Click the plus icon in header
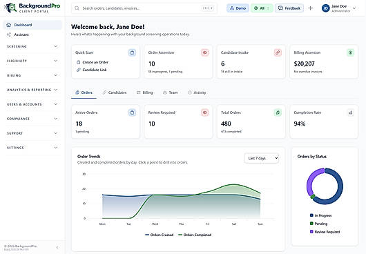The image size is (366, 254). pos(311,8)
